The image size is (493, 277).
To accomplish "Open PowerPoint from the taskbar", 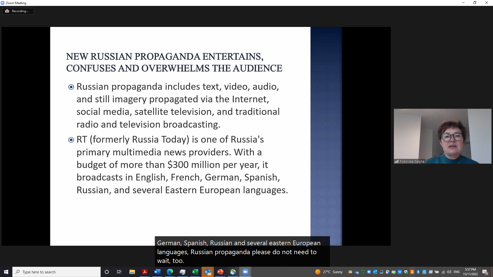I will (x=220, y=272).
